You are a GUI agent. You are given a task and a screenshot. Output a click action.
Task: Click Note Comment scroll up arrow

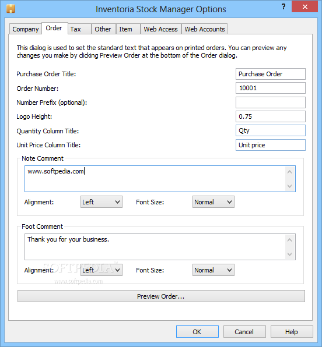(x=289, y=172)
